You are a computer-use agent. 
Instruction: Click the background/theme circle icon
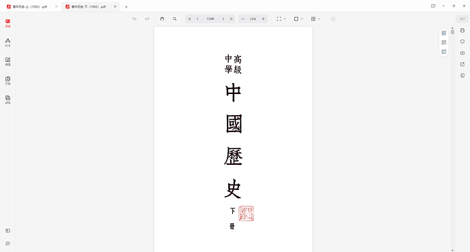click(x=296, y=19)
